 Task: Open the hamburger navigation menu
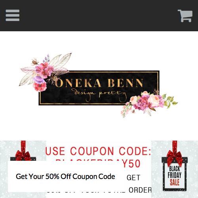point(13,15)
